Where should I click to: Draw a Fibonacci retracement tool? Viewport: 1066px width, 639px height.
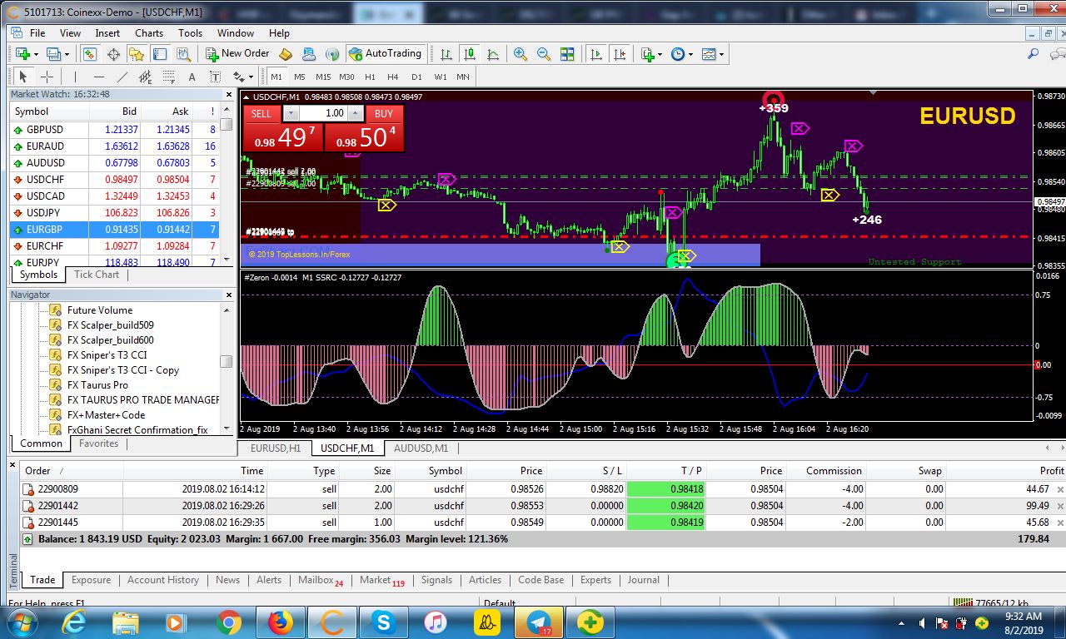click(169, 77)
